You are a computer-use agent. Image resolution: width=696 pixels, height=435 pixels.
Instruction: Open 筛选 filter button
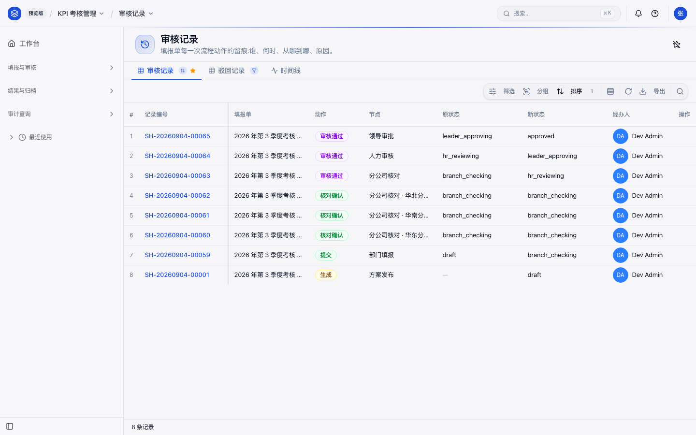pos(502,91)
